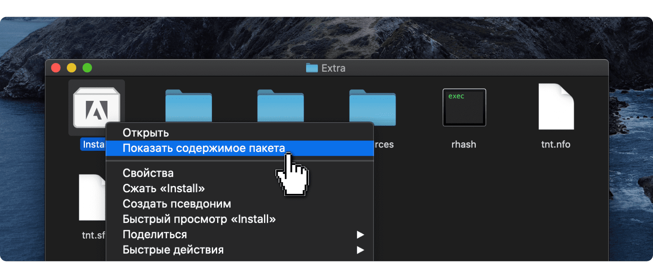Click the yellow minimize window button
653x277 pixels.
71,68
